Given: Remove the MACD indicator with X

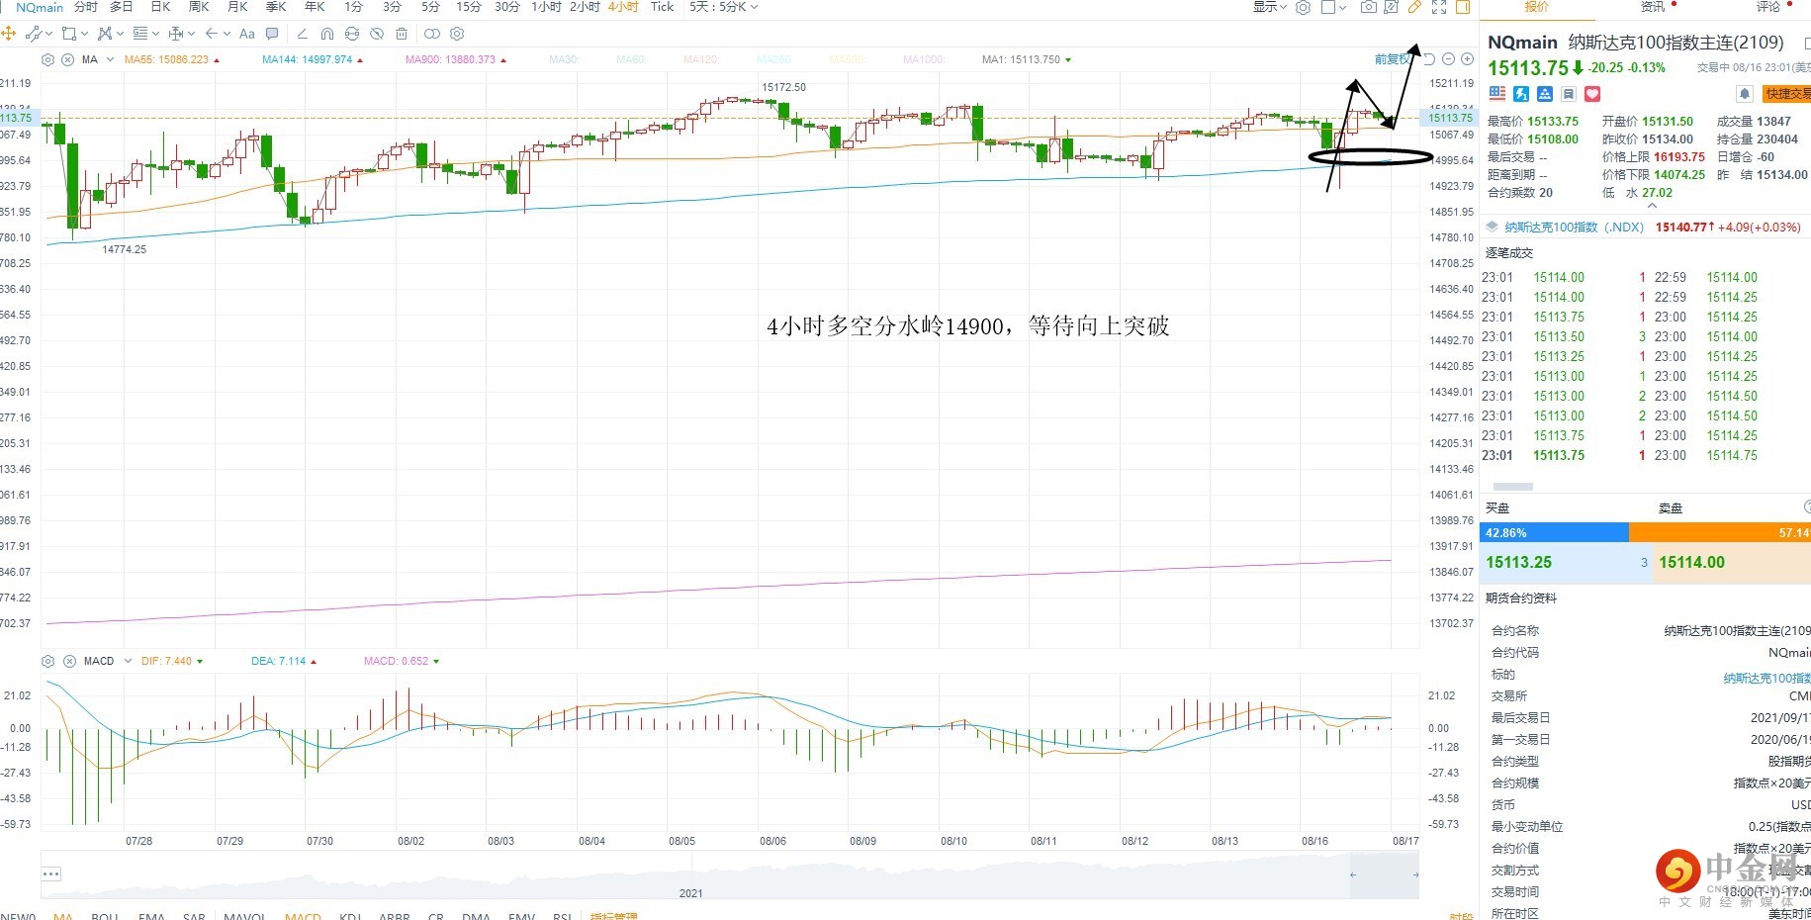Looking at the screenshot, I should tap(69, 661).
